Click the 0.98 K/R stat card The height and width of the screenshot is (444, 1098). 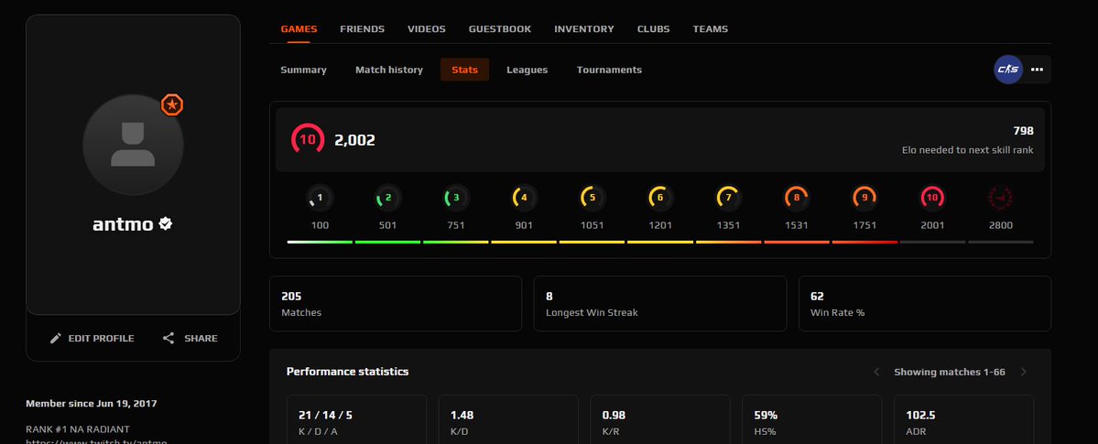pos(660,419)
